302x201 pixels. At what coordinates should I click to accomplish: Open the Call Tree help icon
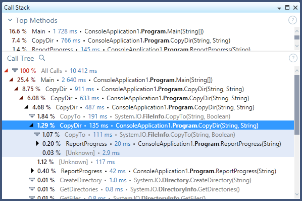point(293,58)
